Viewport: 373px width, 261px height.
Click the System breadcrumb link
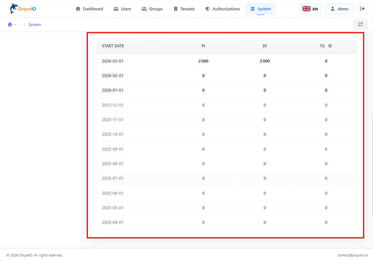(34, 24)
